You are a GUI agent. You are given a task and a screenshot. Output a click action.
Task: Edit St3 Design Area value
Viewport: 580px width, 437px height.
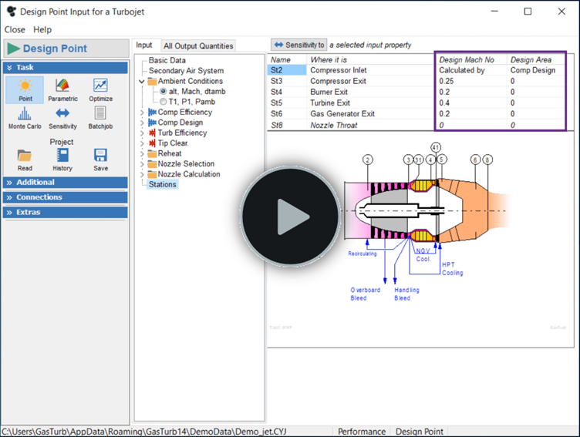point(536,81)
